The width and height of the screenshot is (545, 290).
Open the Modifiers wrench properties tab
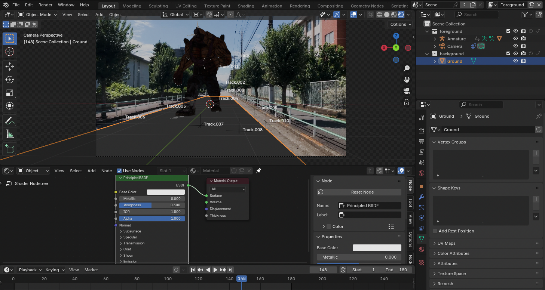(x=422, y=197)
